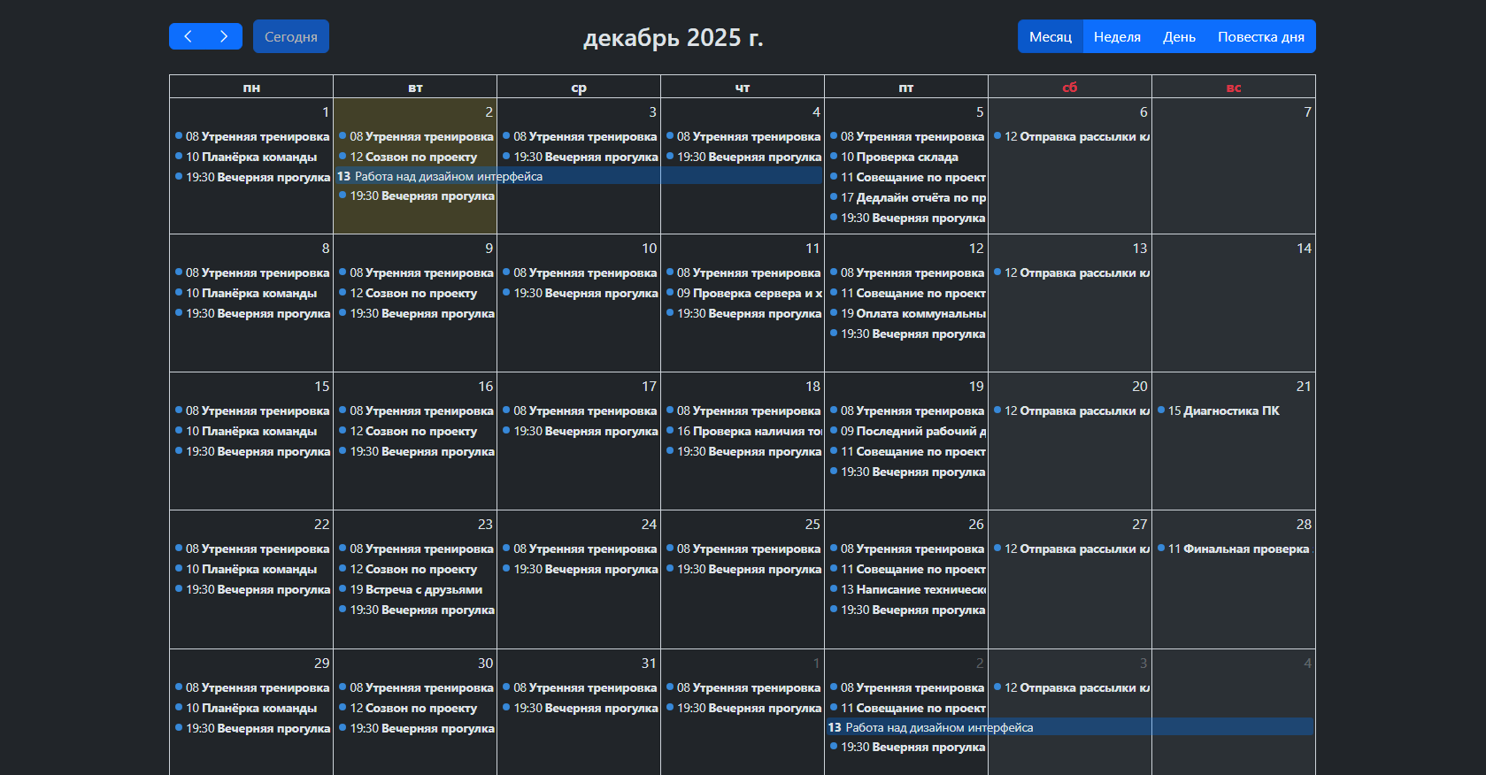Switch to Месяц view
Image resolution: width=1486 pixels, height=775 pixels.
[1051, 36]
